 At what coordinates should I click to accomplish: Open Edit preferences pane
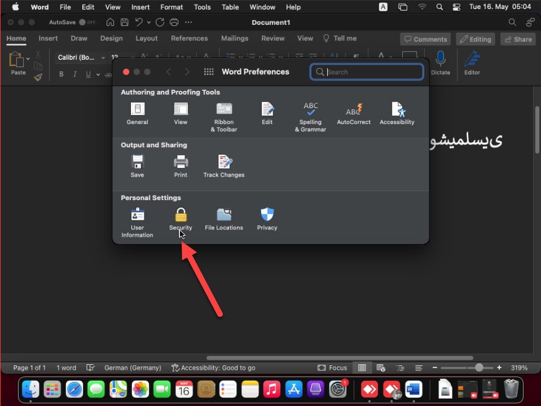coord(267,113)
